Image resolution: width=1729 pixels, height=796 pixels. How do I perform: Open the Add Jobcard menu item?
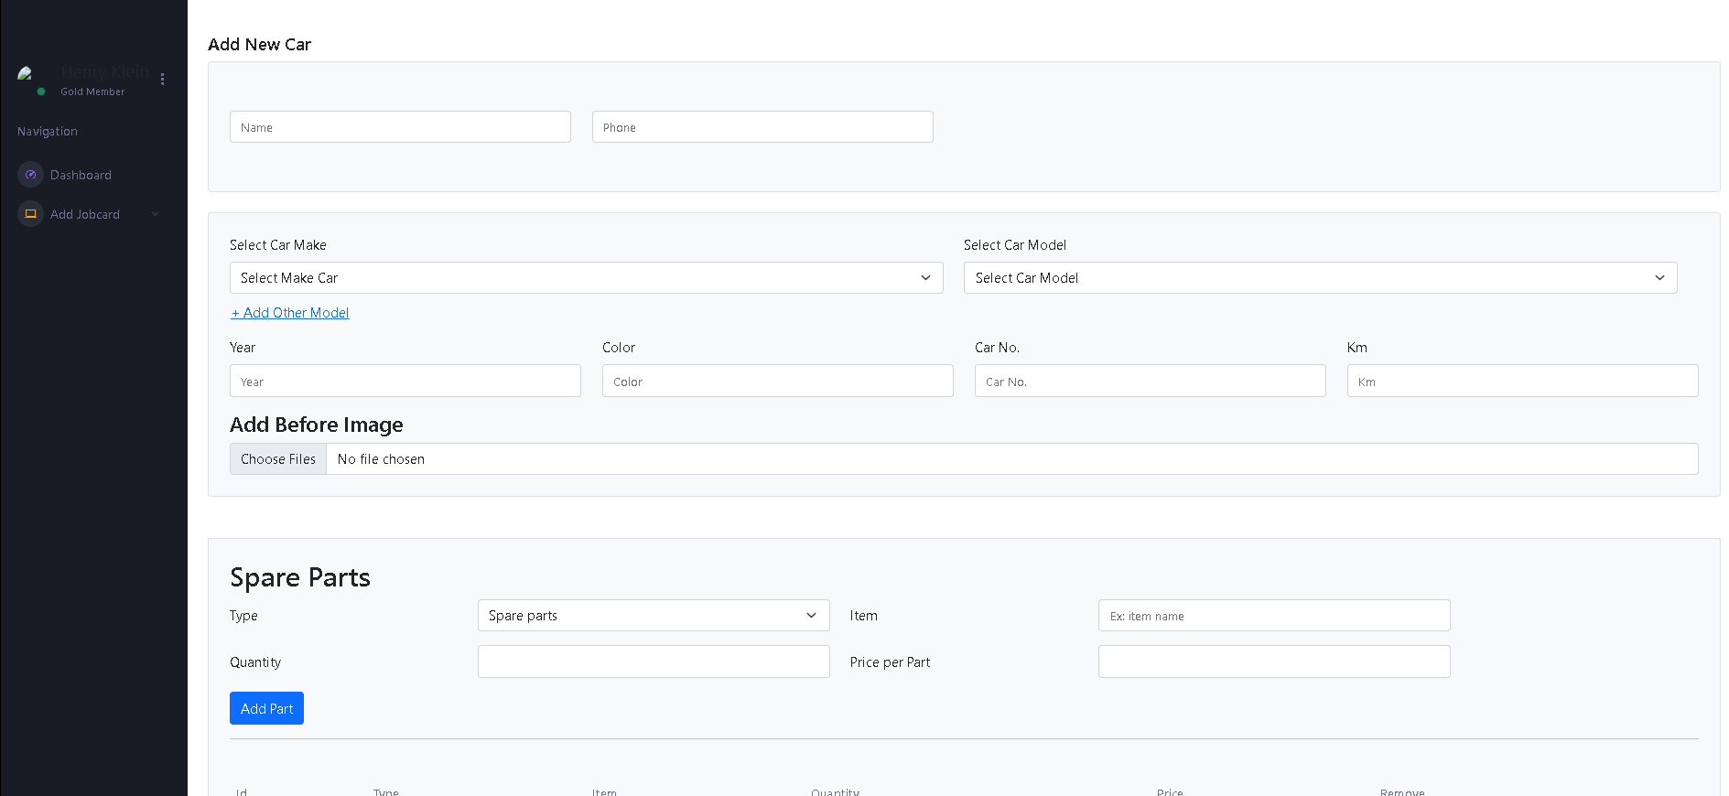85,214
